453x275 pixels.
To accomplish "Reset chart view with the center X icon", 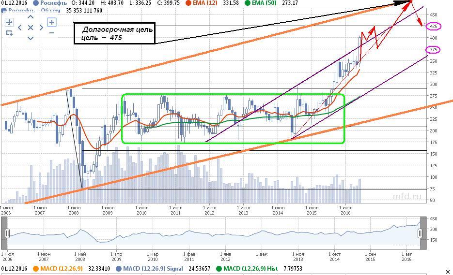I will coord(30,28).
